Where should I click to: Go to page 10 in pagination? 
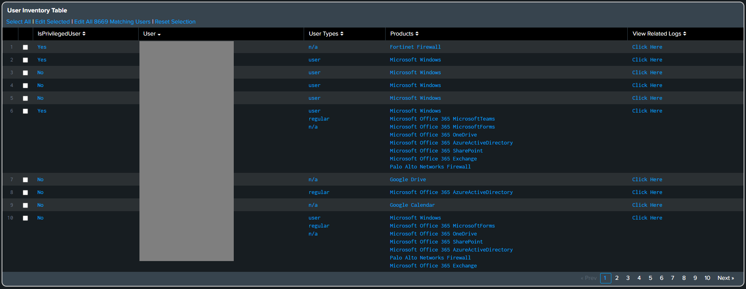coord(707,278)
